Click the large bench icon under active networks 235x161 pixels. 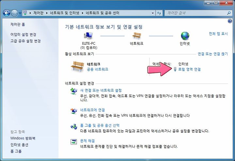tap(77, 66)
